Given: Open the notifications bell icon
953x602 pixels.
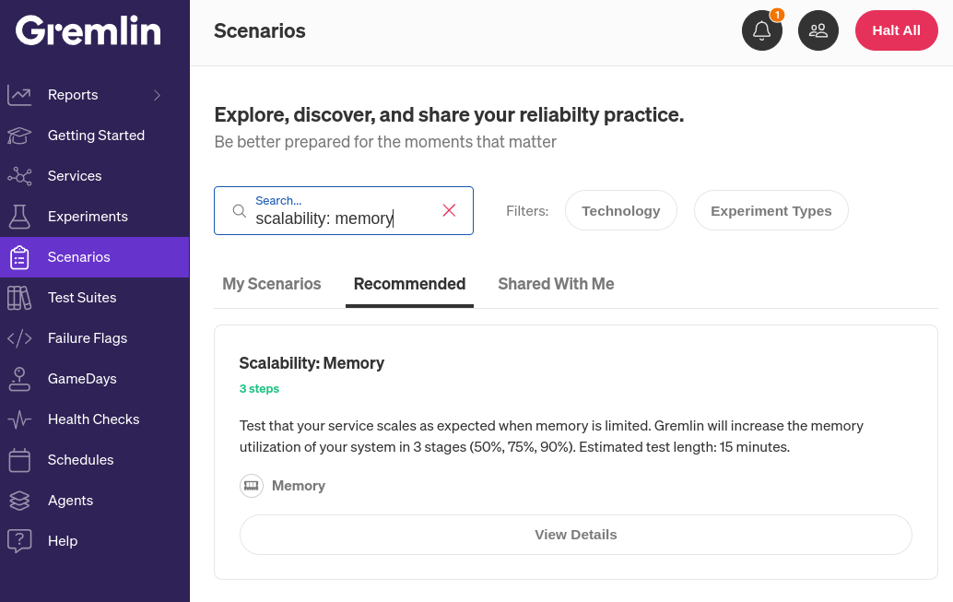Looking at the screenshot, I should (761, 30).
